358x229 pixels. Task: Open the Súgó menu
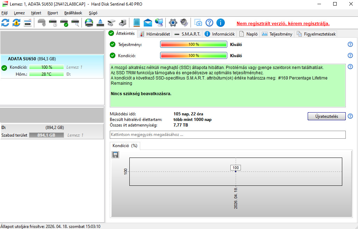point(93,13)
